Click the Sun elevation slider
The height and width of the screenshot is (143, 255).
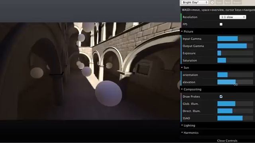pyautogui.click(x=235, y=82)
